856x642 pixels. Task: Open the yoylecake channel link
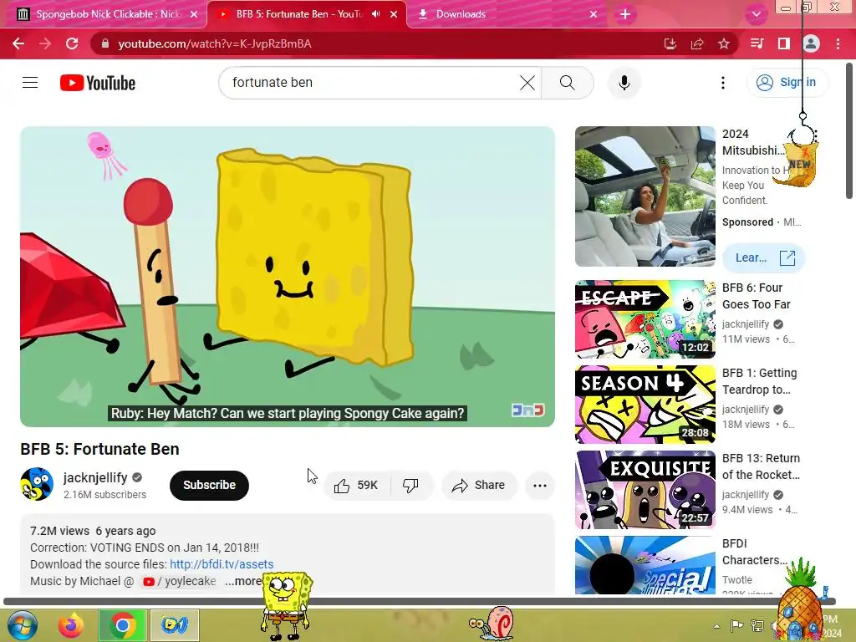(180, 582)
